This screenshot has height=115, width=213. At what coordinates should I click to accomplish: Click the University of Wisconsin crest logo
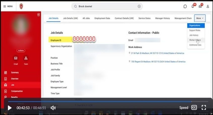click(21, 7)
